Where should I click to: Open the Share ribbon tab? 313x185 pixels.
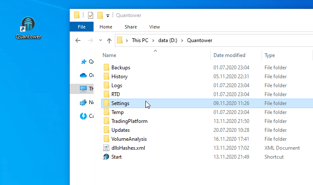coord(131,27)
